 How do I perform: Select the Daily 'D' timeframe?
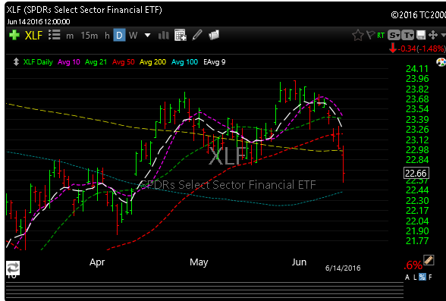click(x=119, y=35)
